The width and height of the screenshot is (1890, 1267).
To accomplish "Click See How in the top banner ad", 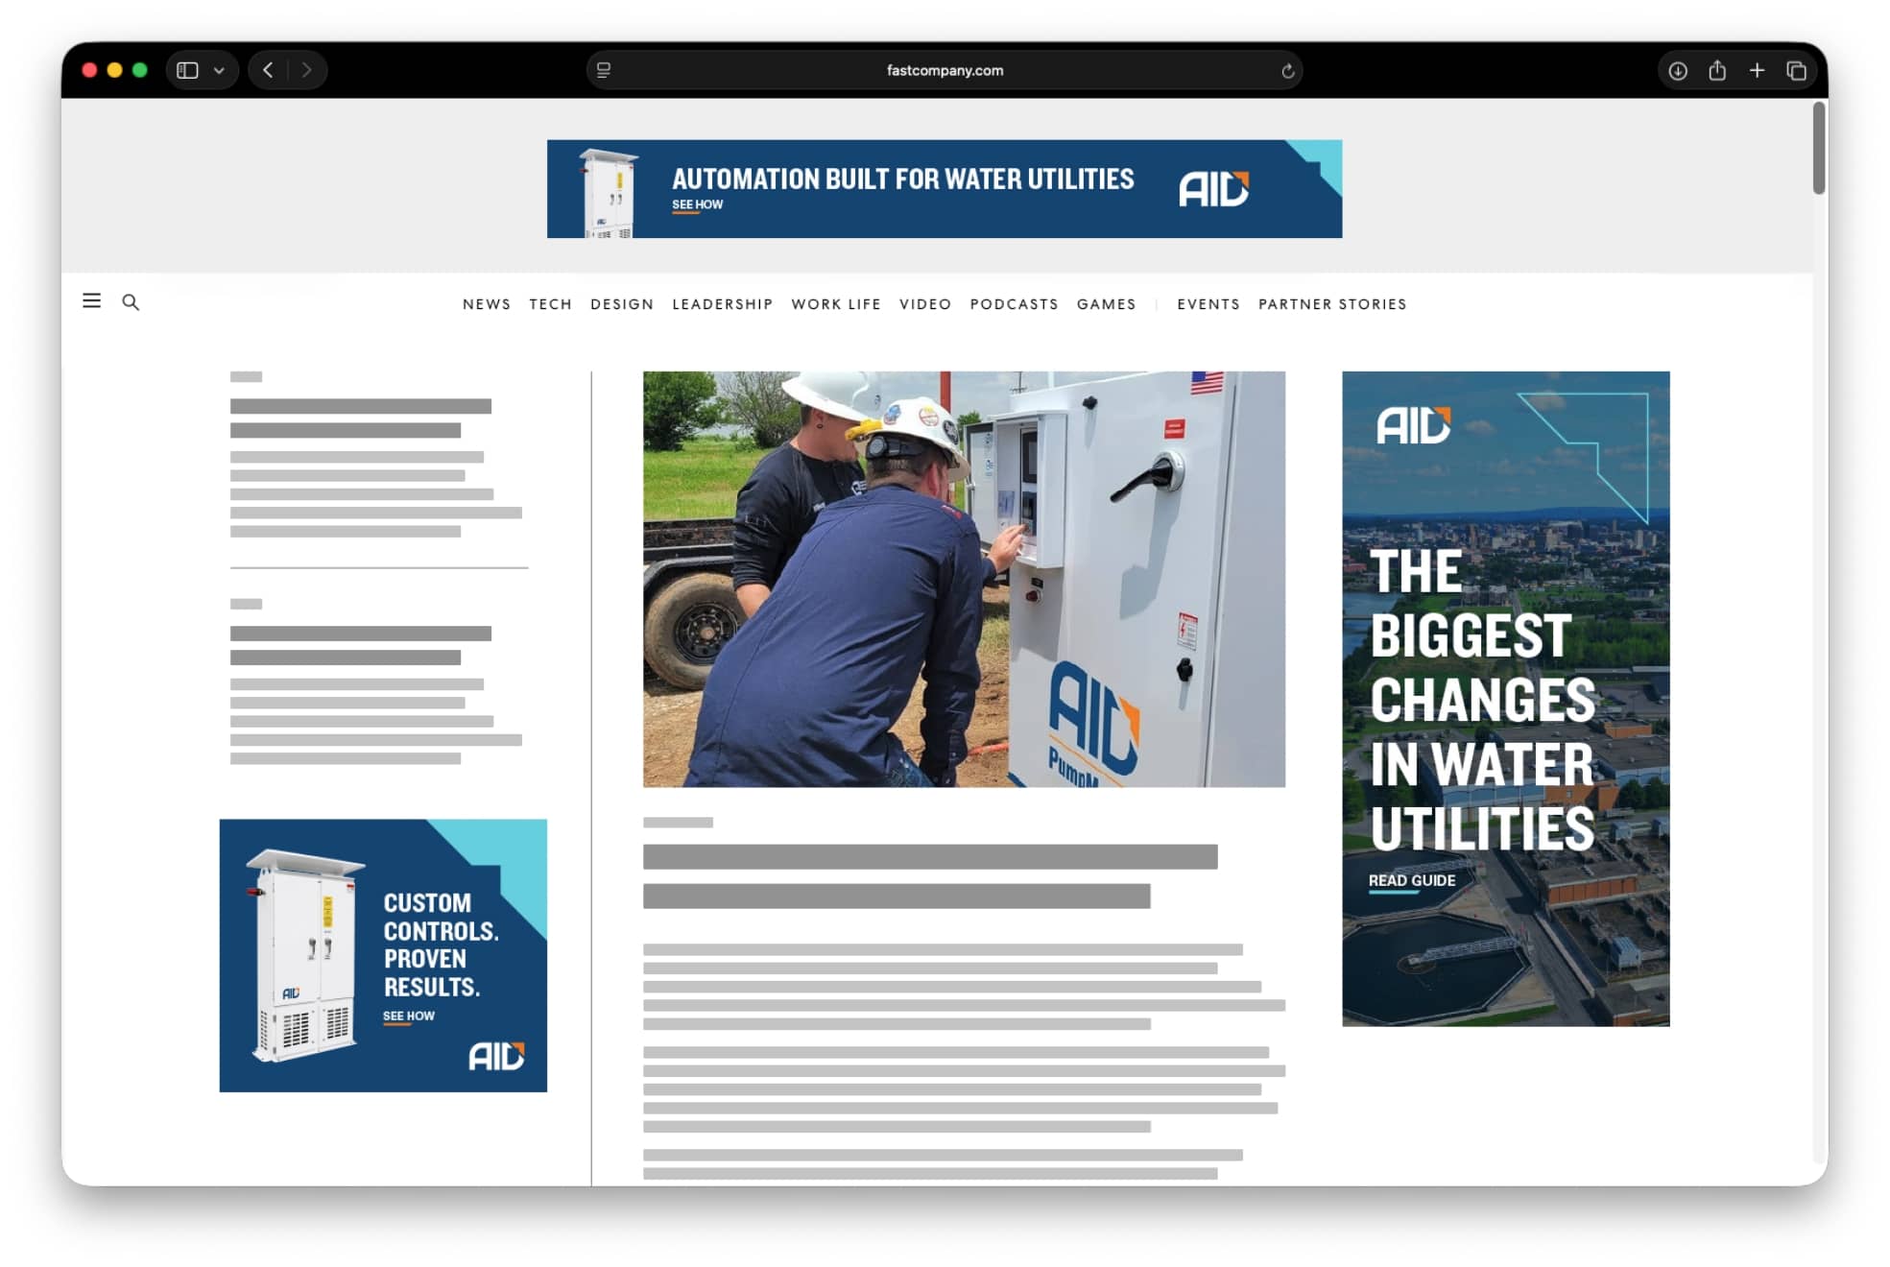I will tap(698, 204).
